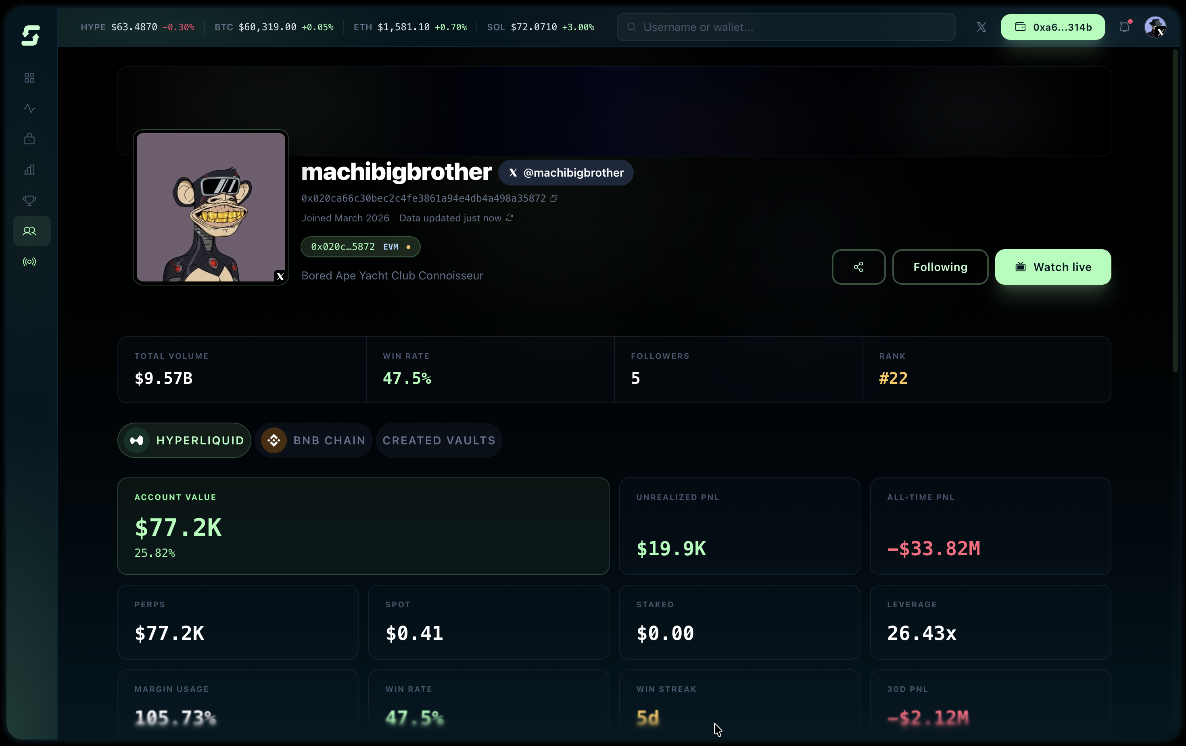Click the Spot $0.41 value

click(414, 633)
